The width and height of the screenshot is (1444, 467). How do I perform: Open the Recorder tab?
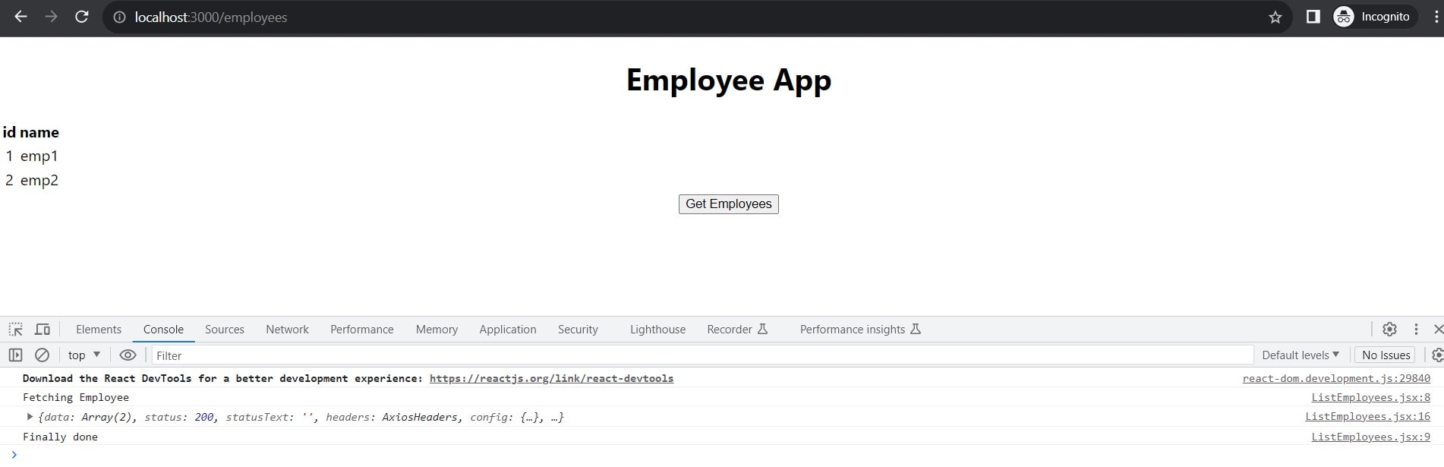coord(737,330)
